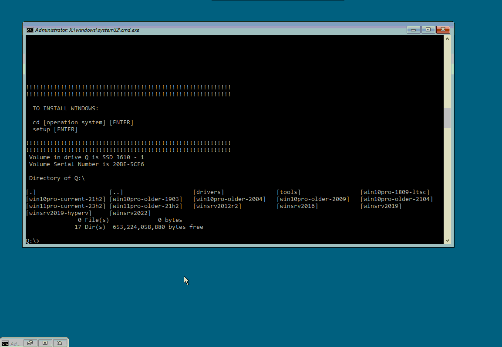Click the [win10pro-1809-ltsc] directory entry
The height and width of the screenshot is (347, 502).
[395, 192]
